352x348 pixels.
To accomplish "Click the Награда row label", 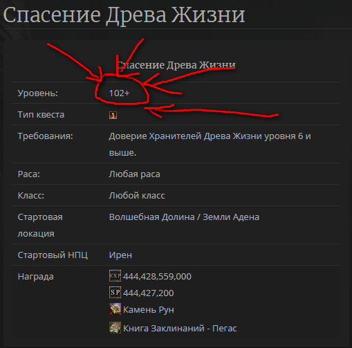I will [36, 277].
